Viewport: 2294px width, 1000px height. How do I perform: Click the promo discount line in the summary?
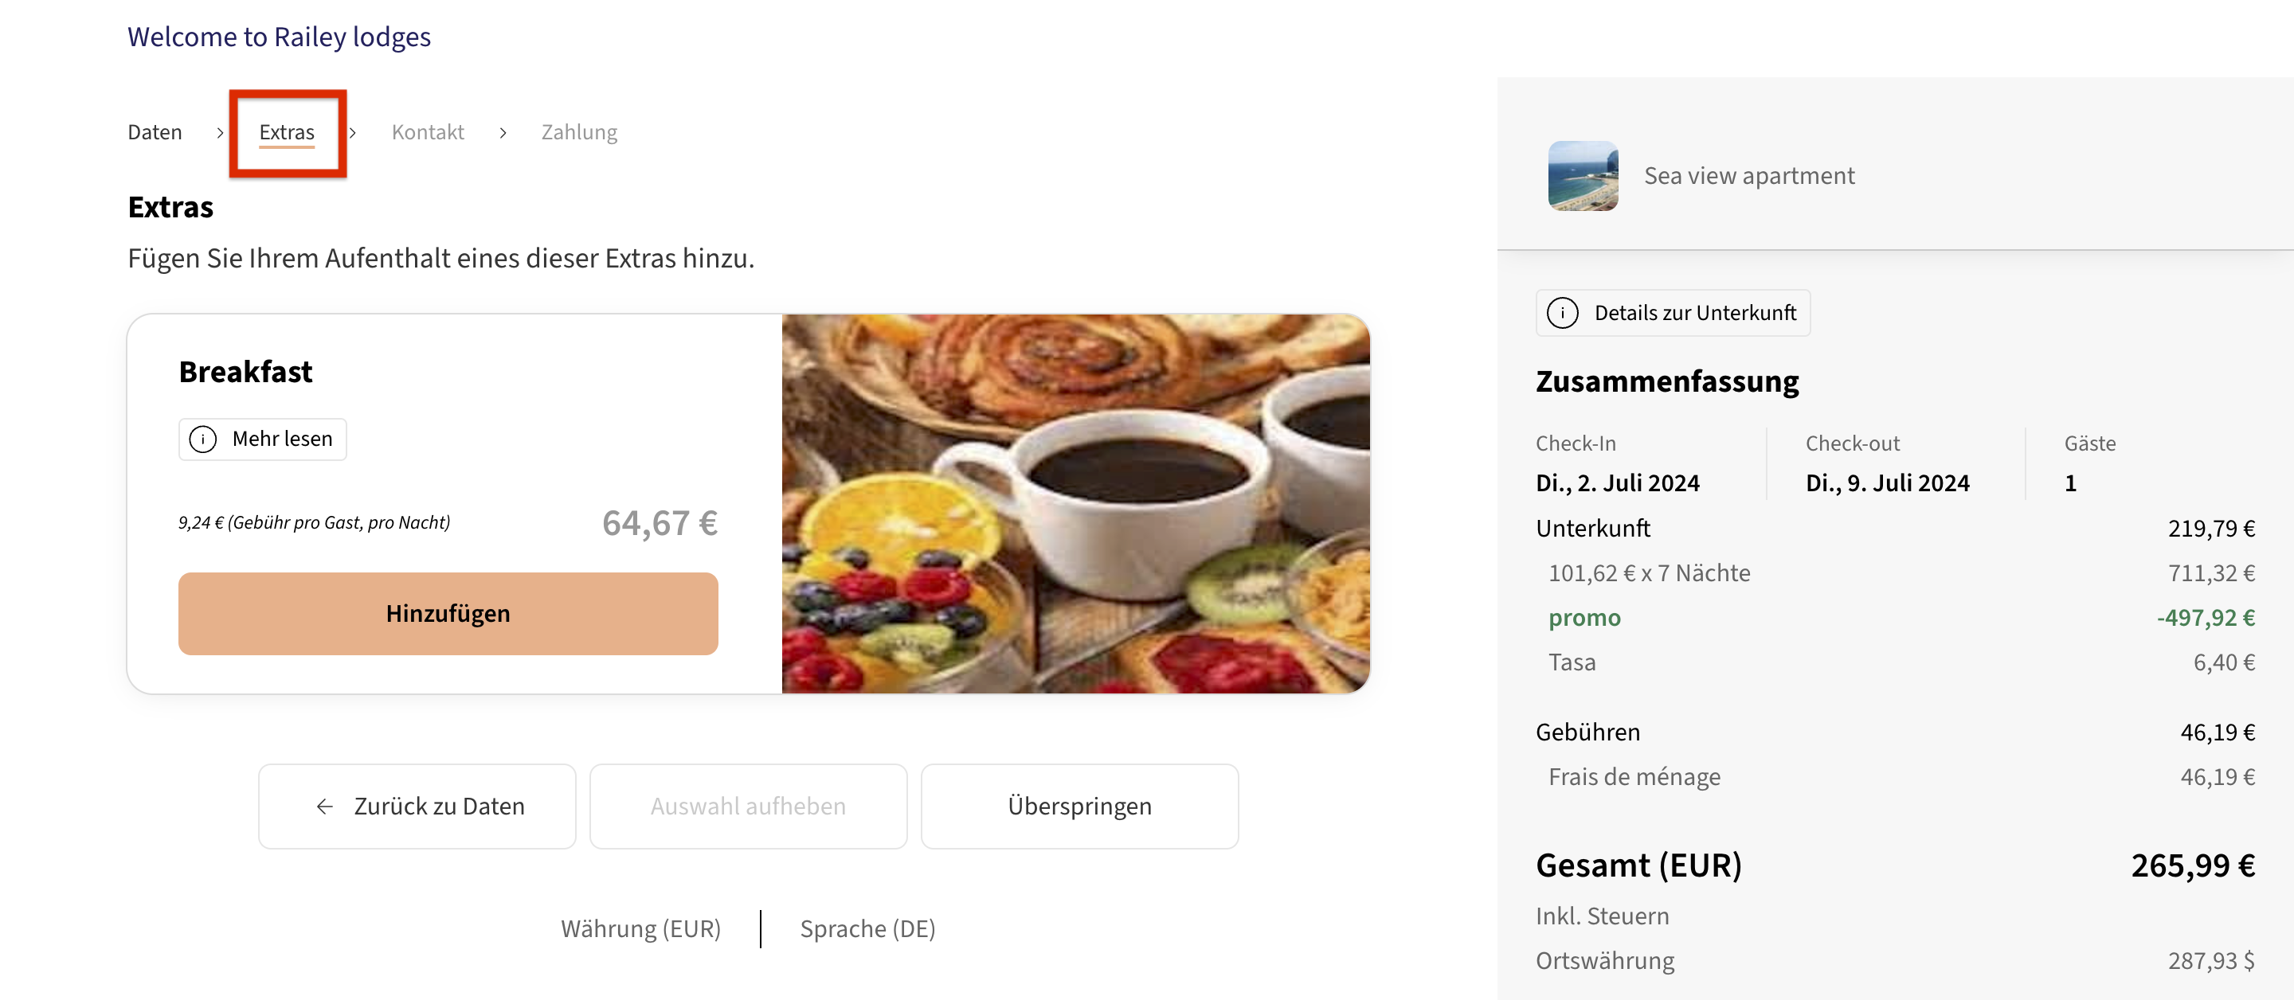1584,617
